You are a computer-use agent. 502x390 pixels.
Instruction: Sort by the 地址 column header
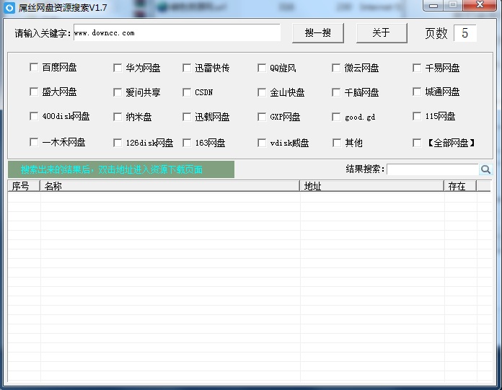click(x=371, y=186)
